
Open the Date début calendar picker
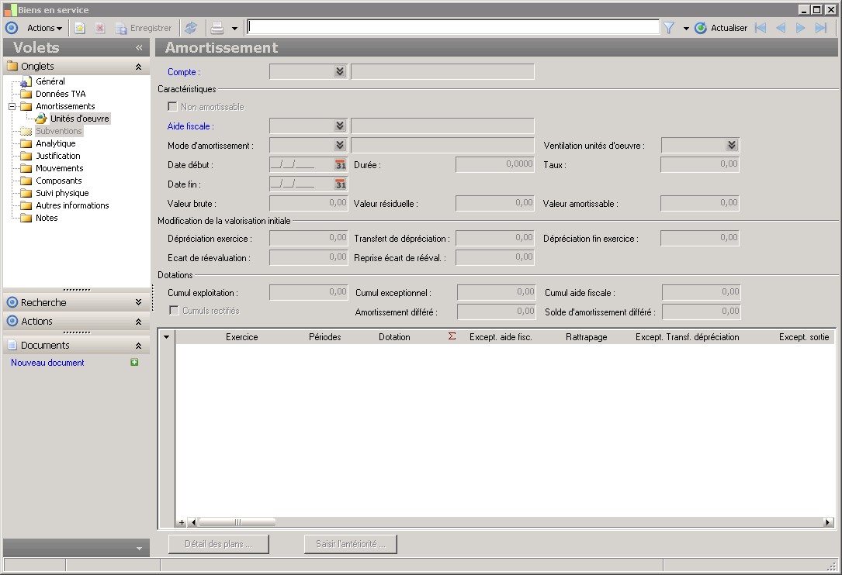340,165
